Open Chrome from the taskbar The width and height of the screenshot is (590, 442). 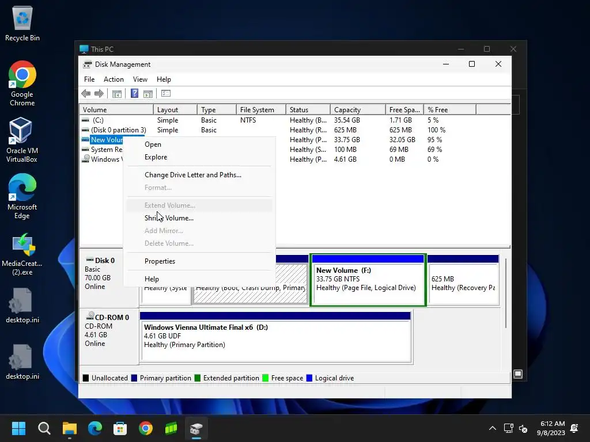pyautogui.click(x=146, y=428)
